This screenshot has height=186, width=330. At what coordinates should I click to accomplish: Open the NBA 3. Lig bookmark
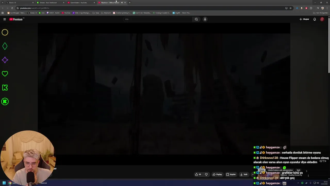point(81,13)
